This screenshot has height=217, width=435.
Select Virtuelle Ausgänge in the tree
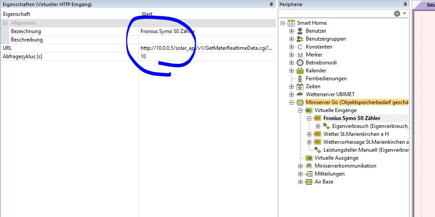pos(336,158)
